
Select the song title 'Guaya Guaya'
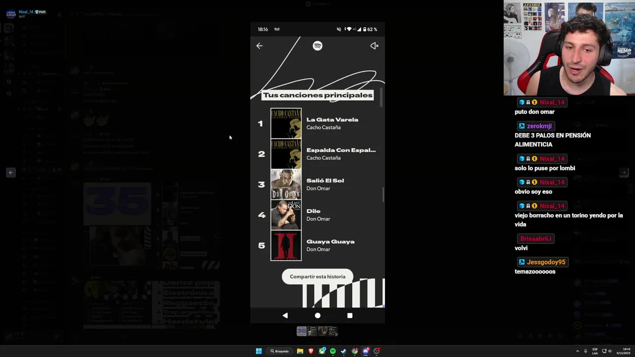330,241
